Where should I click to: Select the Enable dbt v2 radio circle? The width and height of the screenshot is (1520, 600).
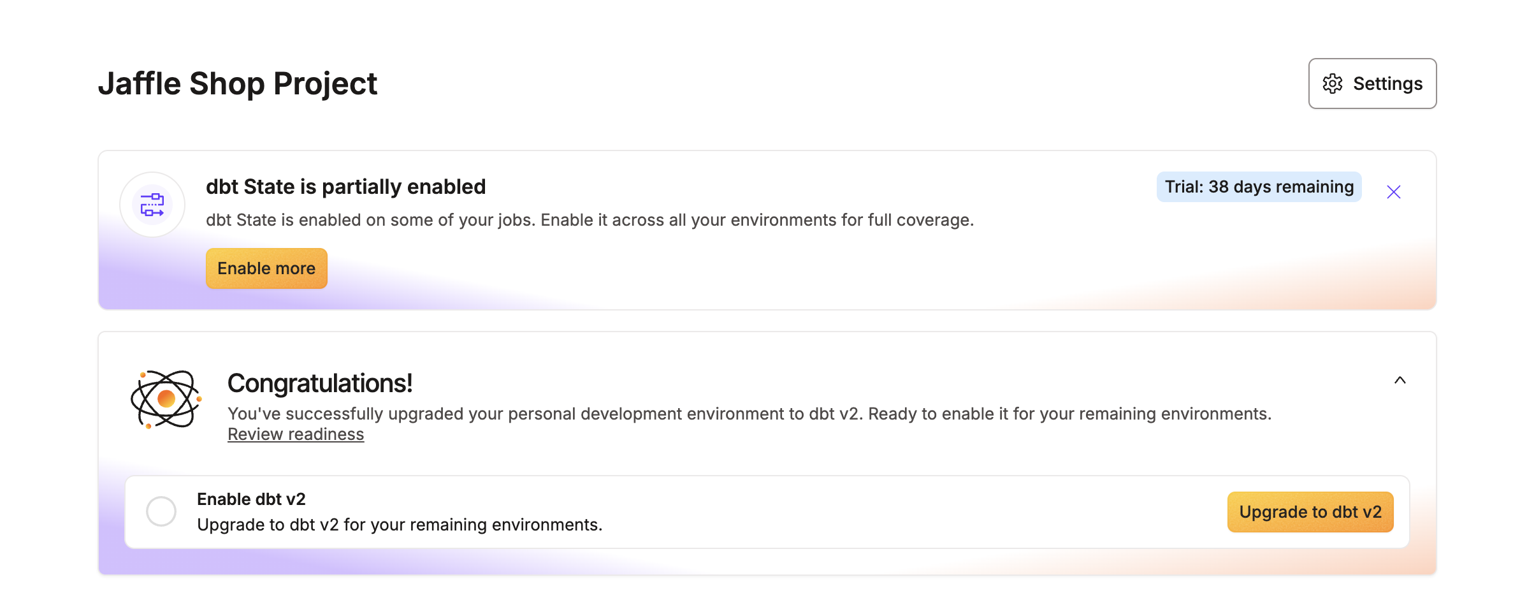tap(161, 511)
